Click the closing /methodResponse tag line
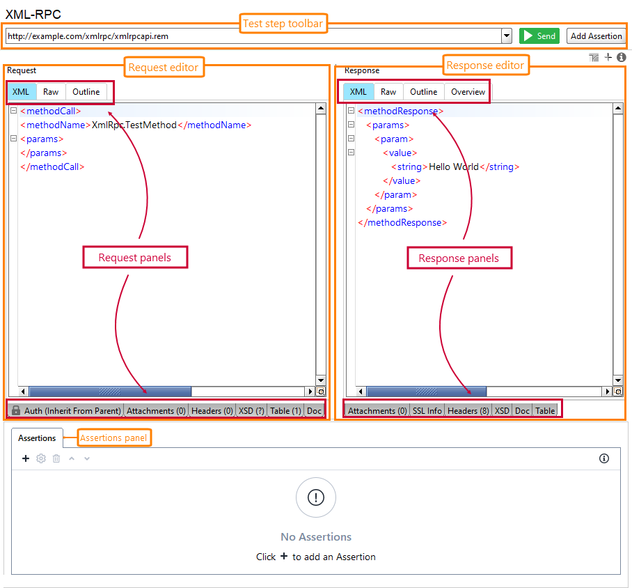This screenshot has height=588, width=632. point(402,222)
